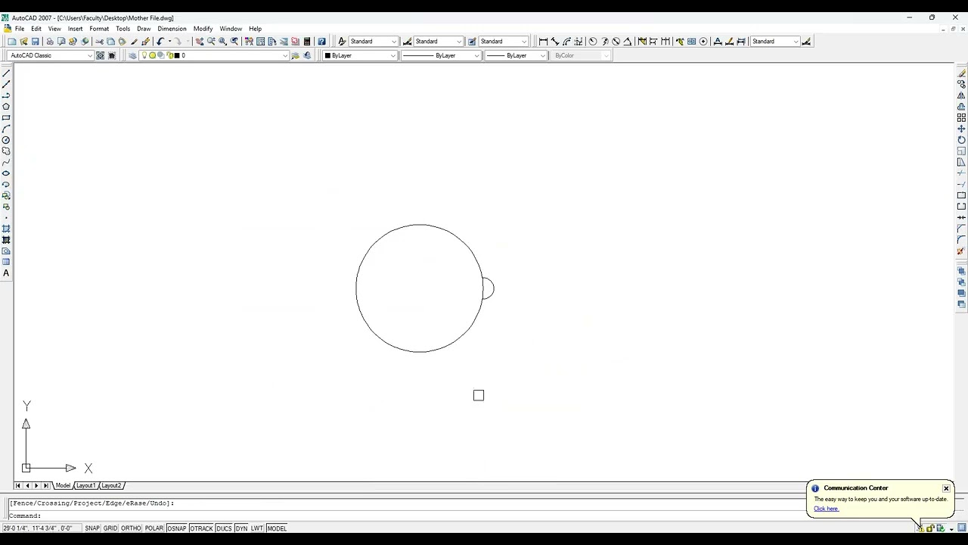Select the Line draw tool
The width and height of the screenshot is (968, 545).
6,73
